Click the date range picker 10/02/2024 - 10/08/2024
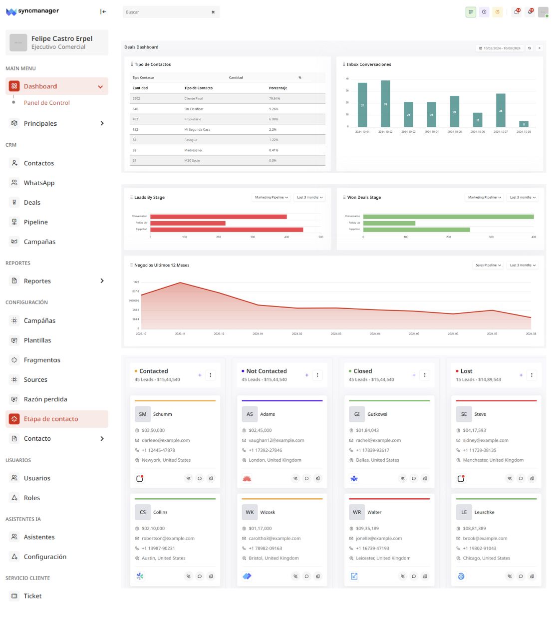 click(500, 48)
